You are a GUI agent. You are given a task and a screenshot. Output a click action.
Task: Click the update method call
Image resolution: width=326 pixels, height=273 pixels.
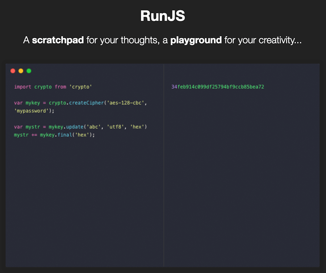click(x=75, y=127)
